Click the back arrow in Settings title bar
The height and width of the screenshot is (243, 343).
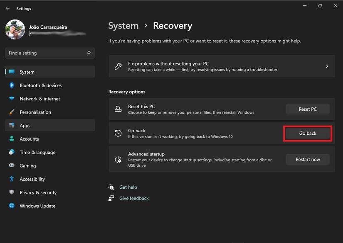[x=7, y=9]
